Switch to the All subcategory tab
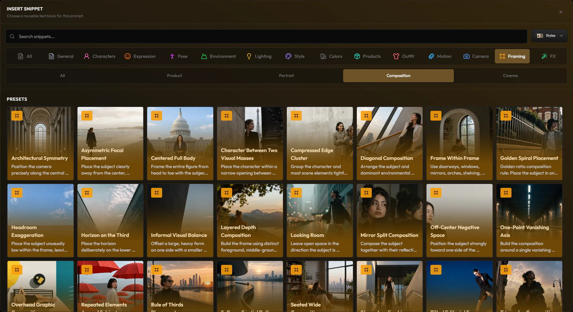The height and width of the screenshot is (312, 573). [63, 76]
